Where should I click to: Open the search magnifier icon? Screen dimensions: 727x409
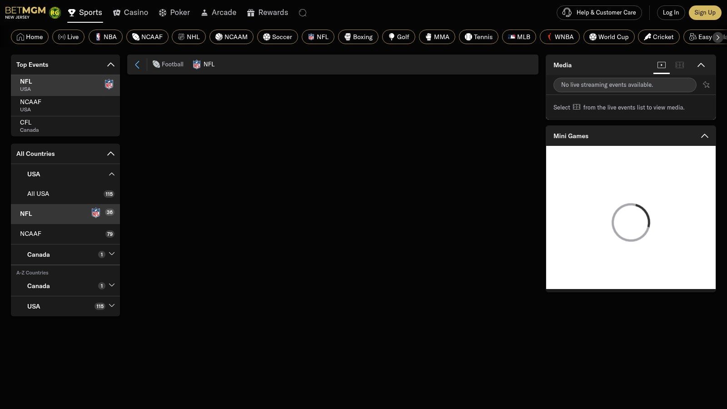(303, 13)
